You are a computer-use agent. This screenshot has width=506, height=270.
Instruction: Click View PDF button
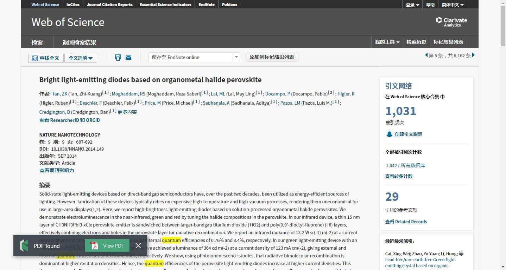107,246
